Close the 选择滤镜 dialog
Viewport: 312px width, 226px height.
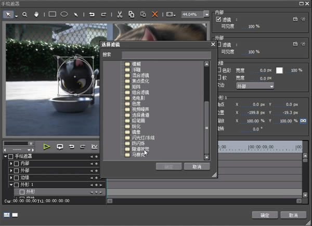213,44
